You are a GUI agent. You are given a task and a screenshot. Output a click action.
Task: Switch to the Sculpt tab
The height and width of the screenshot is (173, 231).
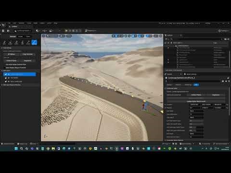(20, 37)
